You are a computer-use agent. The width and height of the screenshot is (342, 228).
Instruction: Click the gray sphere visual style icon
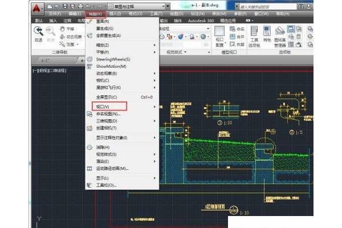click(203, 36)
